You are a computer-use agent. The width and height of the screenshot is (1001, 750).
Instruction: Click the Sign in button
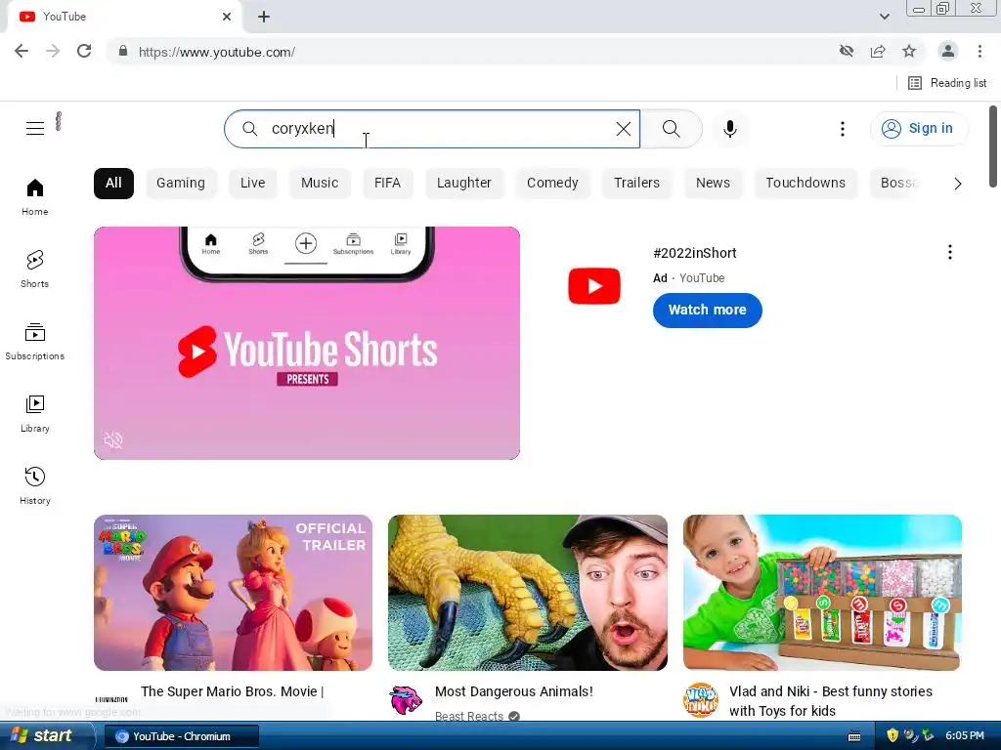click(x=919, y=128)
